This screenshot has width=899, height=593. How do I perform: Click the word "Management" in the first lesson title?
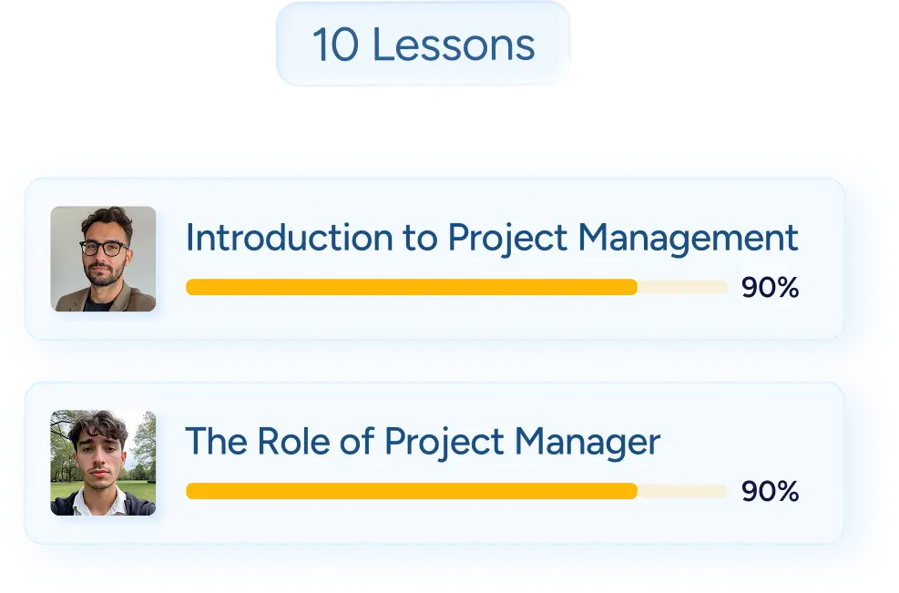(x=689, y=239)
